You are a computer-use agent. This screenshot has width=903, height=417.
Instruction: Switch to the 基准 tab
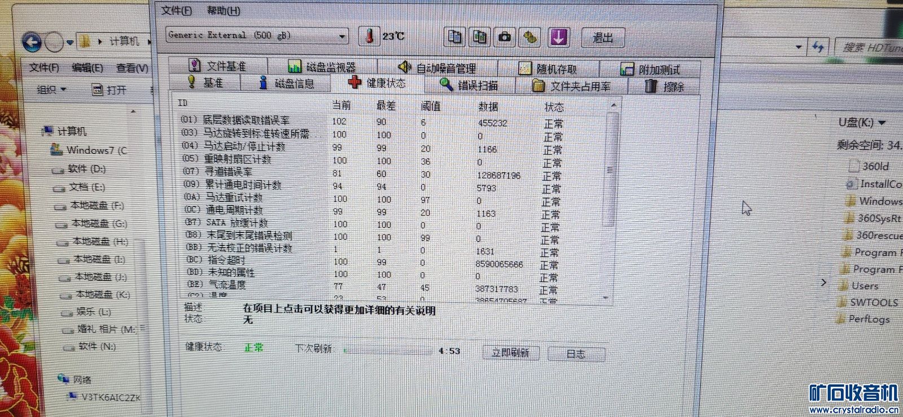pyautogui.click(x=205, y=82)
